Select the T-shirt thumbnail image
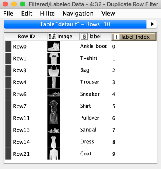This screenshot has width=161, height=169. tap(54, 59)
